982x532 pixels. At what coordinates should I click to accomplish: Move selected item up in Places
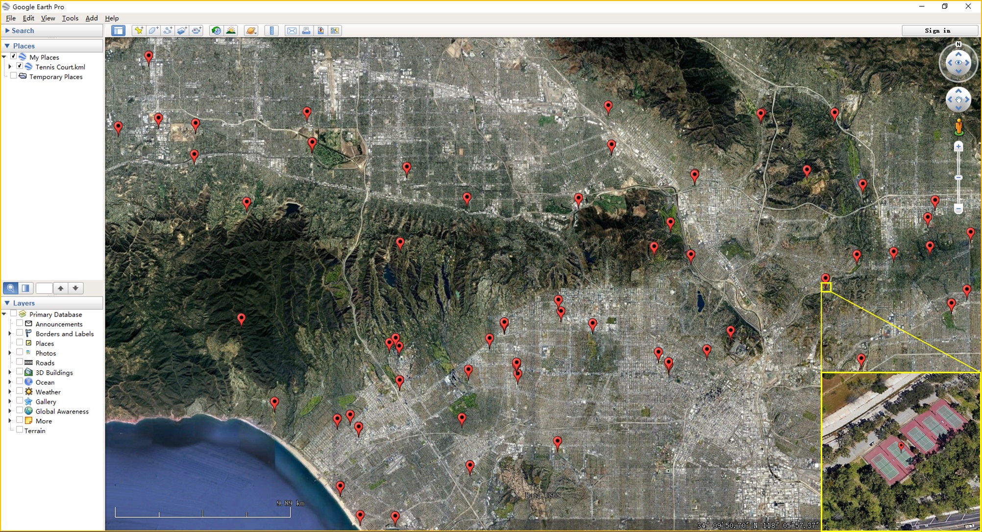pyautogui.click(x=61, y=288)
